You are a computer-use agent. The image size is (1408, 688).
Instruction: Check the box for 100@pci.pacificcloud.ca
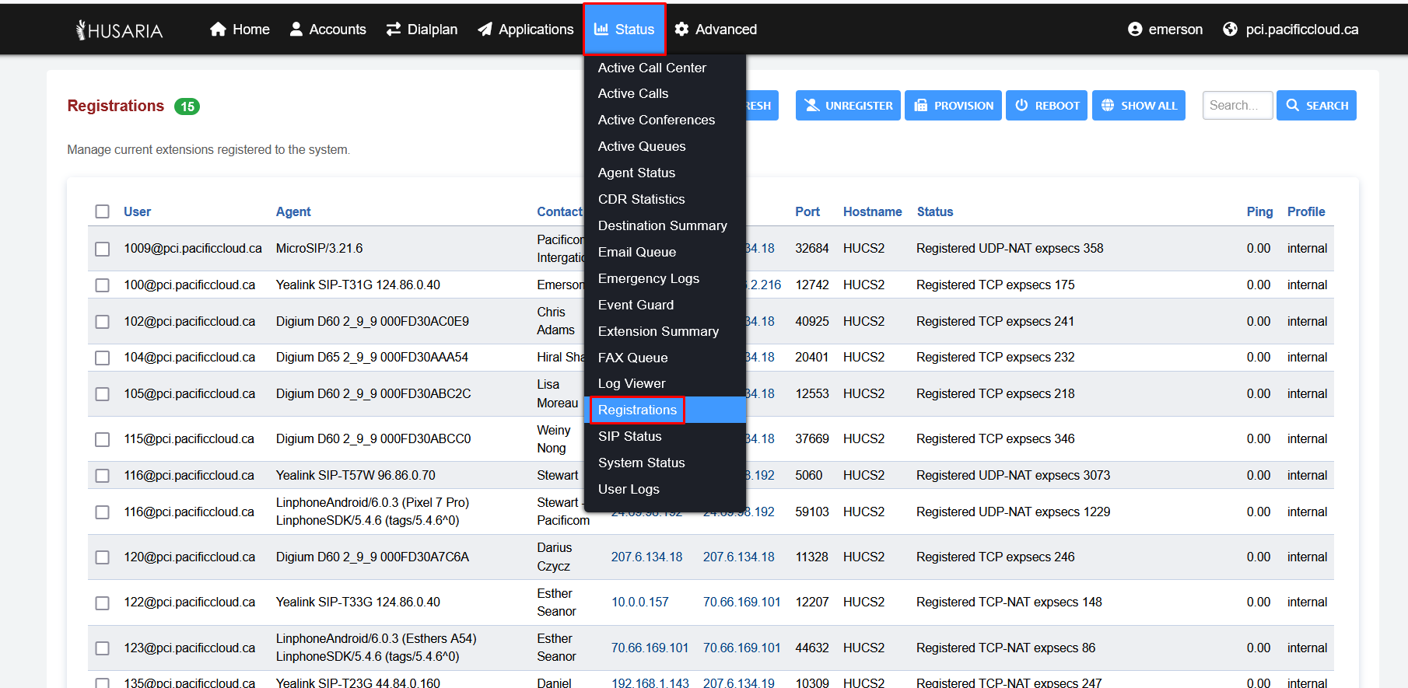[102, 285]
